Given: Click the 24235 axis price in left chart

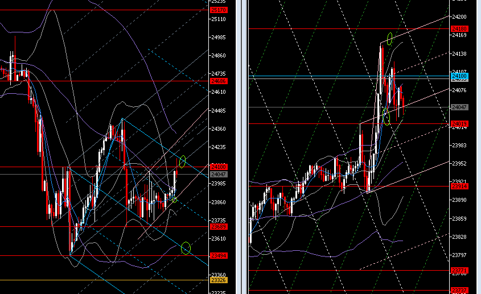Looking at the screenshot, I should pos(219,147).
